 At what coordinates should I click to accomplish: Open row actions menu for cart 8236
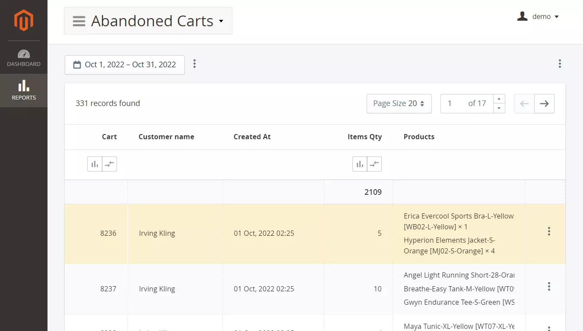[549, 231]
